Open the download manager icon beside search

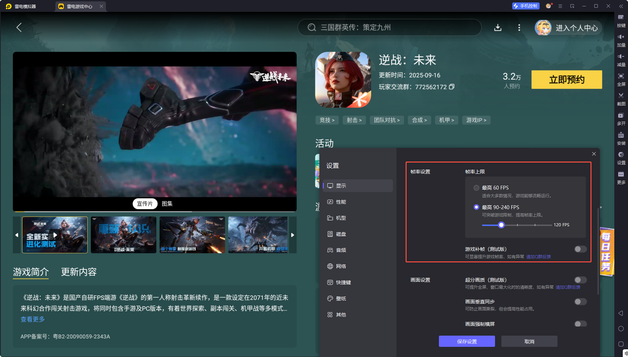point(498,28)
